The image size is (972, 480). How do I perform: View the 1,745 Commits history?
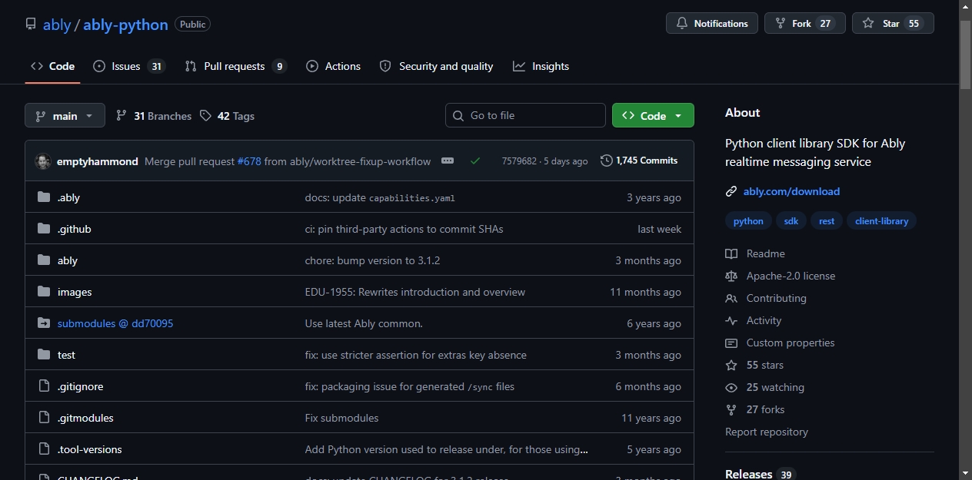click(x=640, y=161)
